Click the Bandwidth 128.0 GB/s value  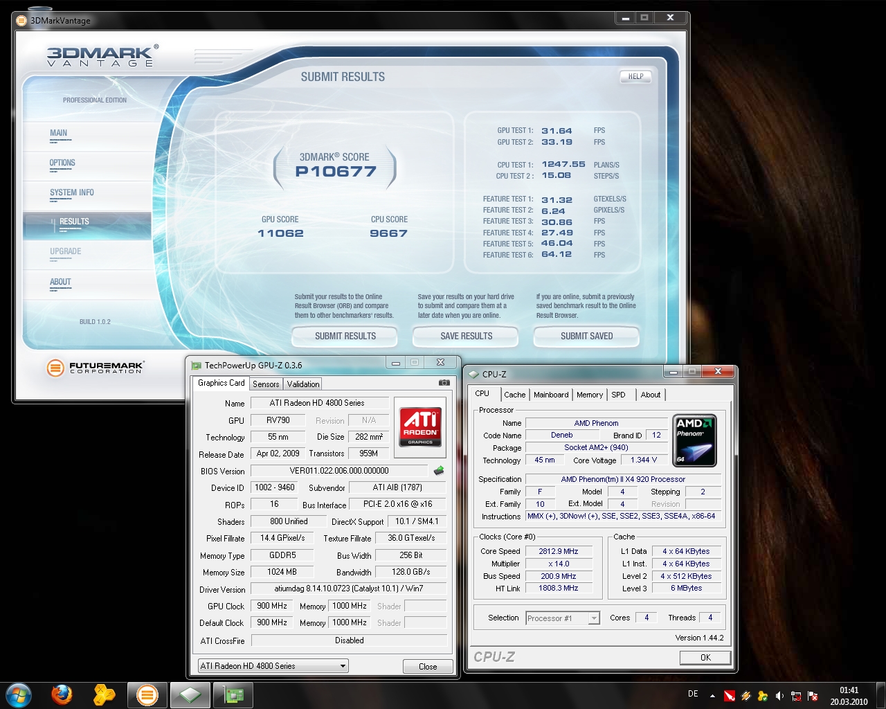pos(410,572)
